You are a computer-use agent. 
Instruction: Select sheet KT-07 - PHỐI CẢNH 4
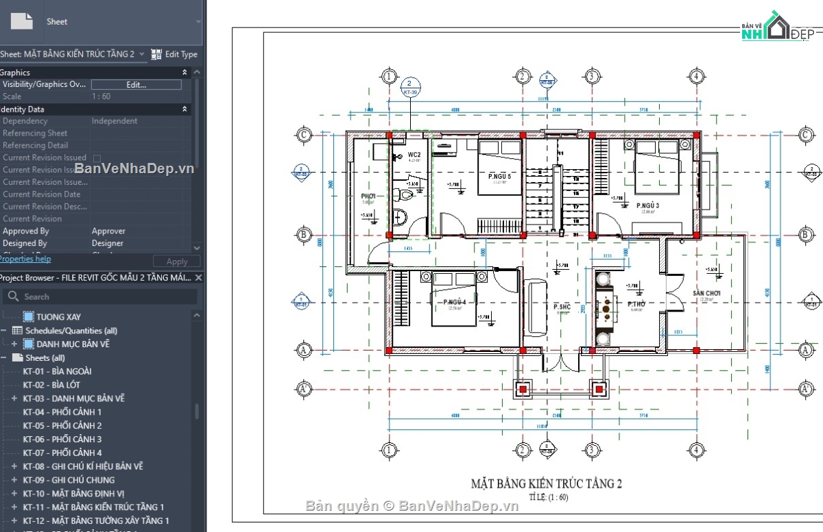(62, 453)
